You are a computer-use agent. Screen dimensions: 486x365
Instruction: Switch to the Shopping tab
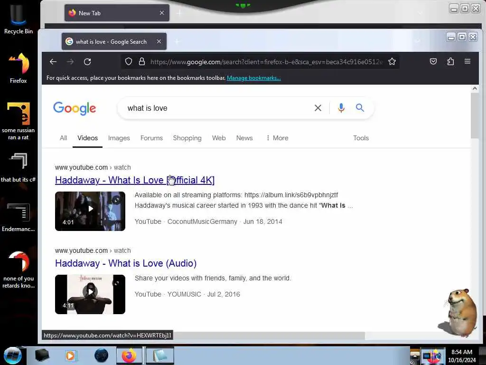point(187,138)
